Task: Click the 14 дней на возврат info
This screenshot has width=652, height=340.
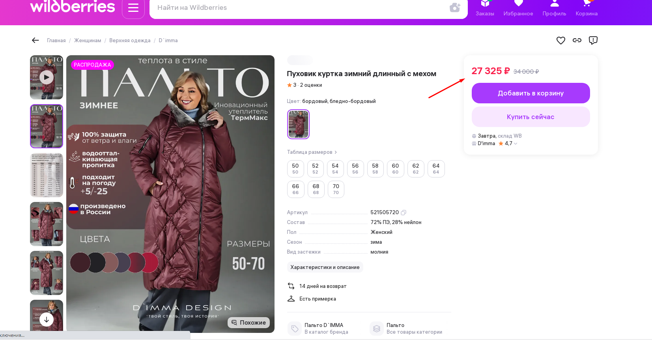Action: (x=317, y=286)
